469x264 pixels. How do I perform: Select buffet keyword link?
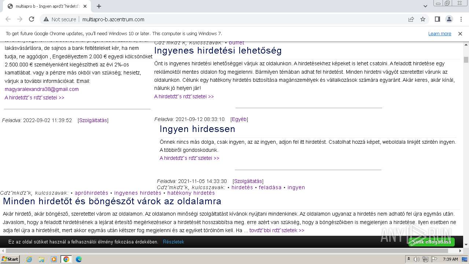pos(237,43)
